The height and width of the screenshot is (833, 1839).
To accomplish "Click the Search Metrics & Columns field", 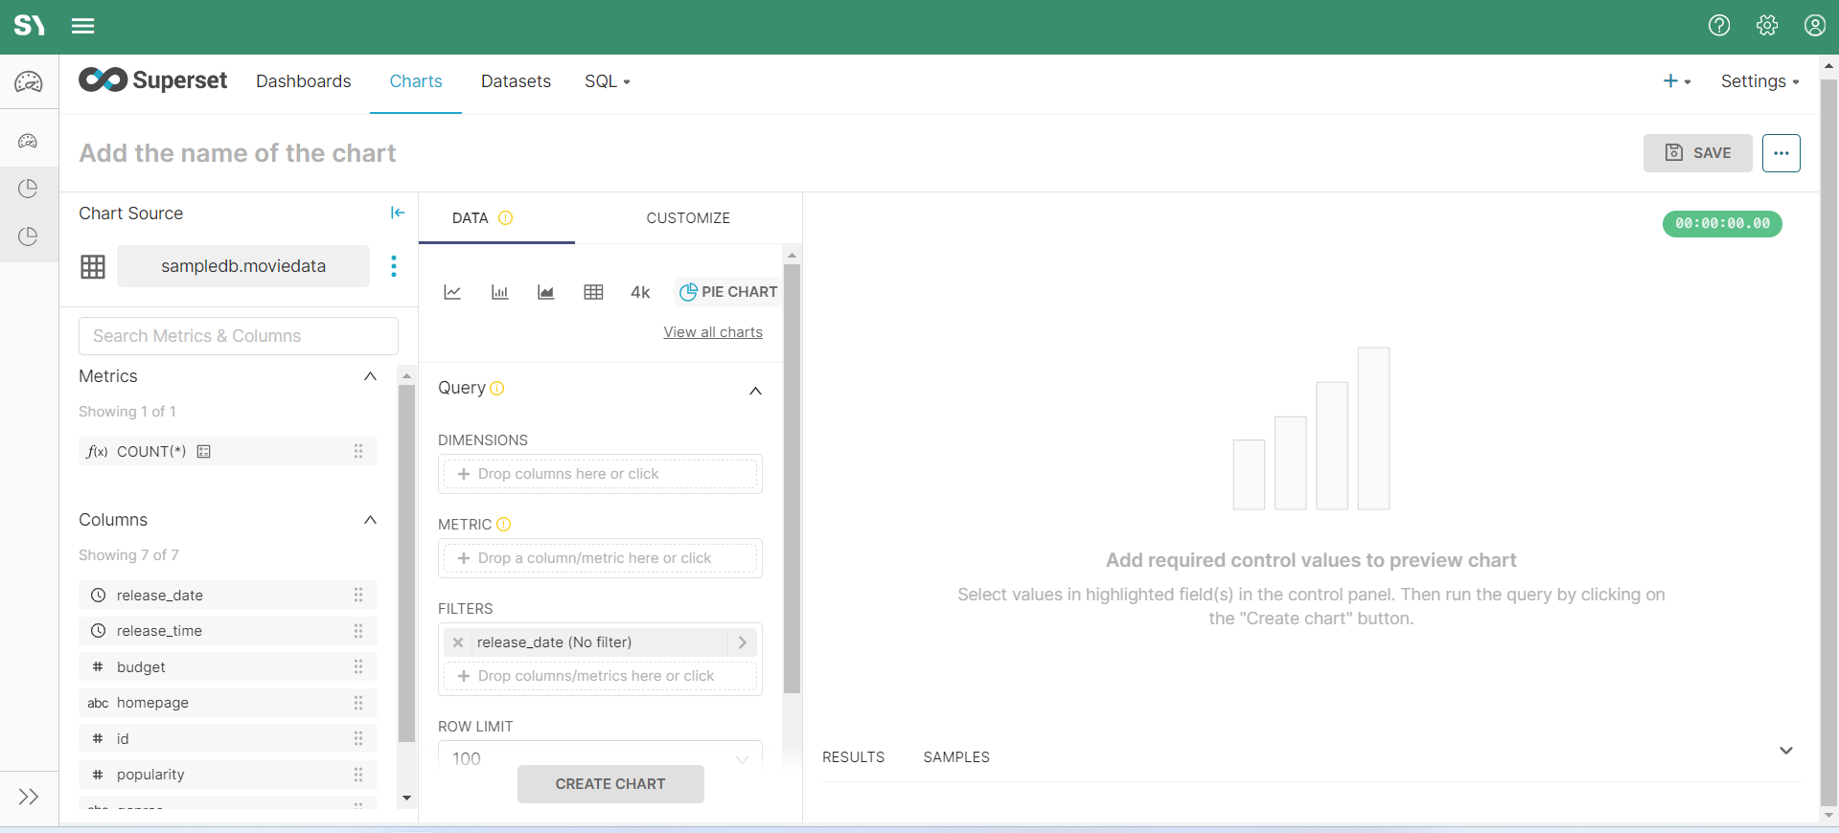I will point(239,336).
